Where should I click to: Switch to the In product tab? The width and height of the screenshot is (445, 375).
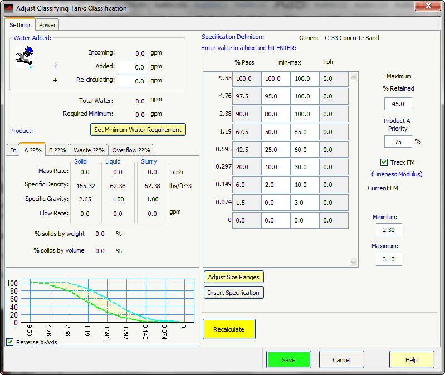click(13, 150)
